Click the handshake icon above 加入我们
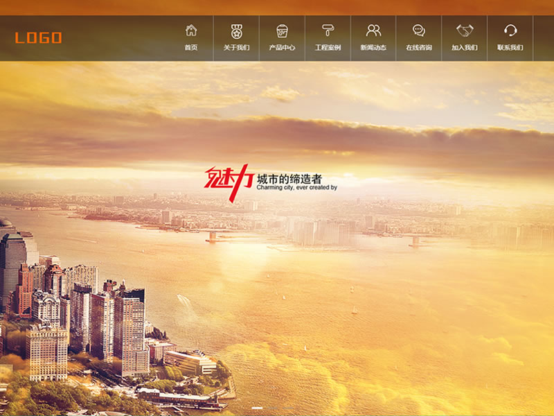Viewport: 554px width, 416px height. [x=465, y=31]
